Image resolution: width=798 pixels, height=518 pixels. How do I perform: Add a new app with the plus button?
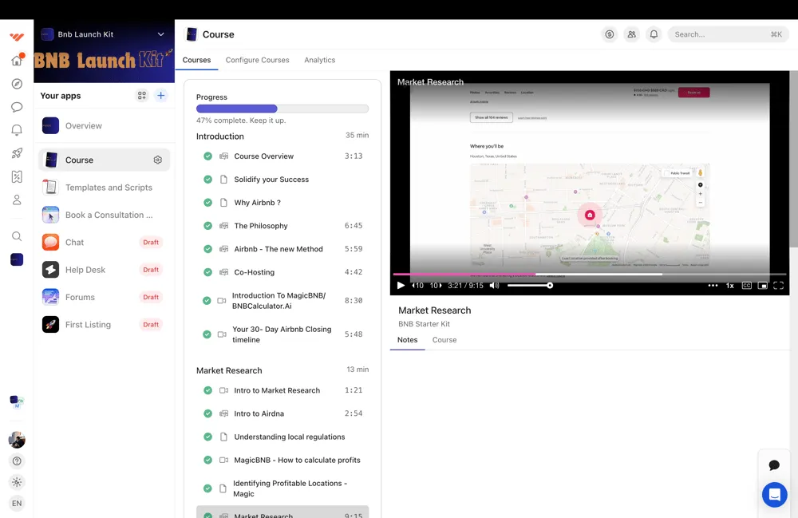coord(161,96)
